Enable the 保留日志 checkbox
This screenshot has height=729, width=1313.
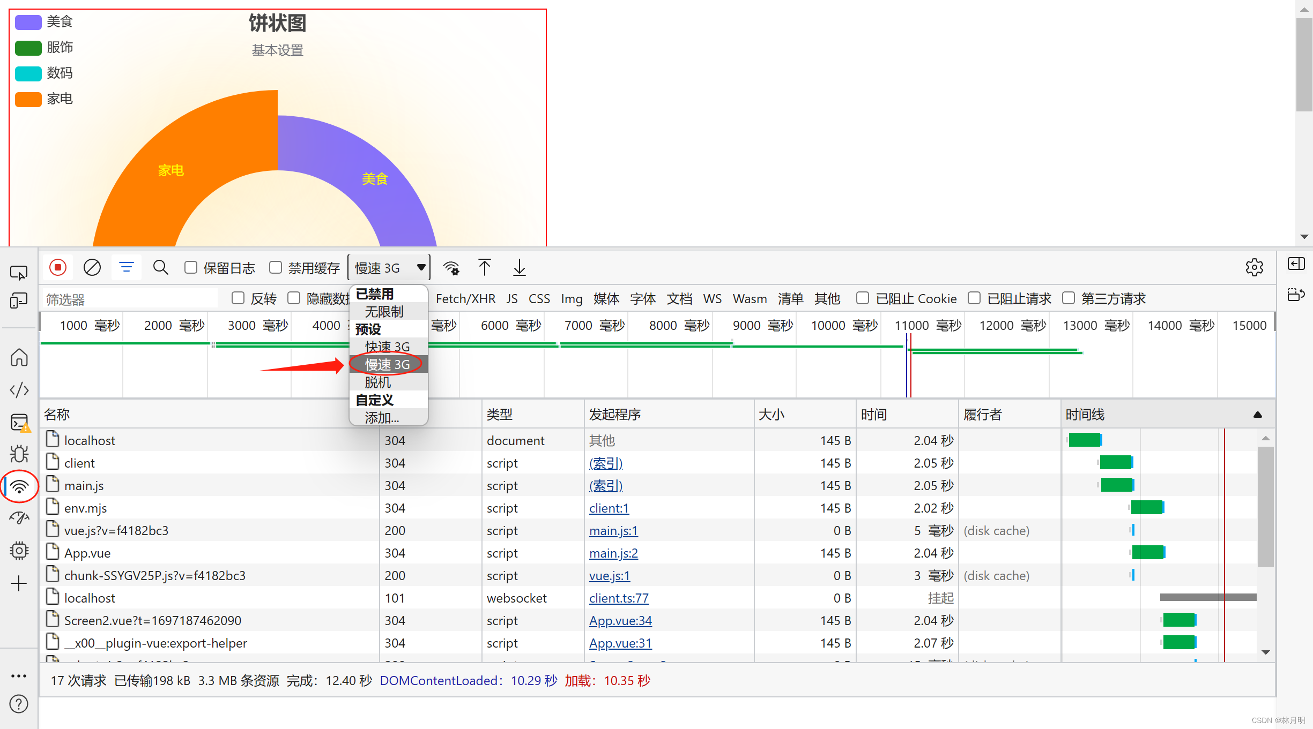coord(191,267)
